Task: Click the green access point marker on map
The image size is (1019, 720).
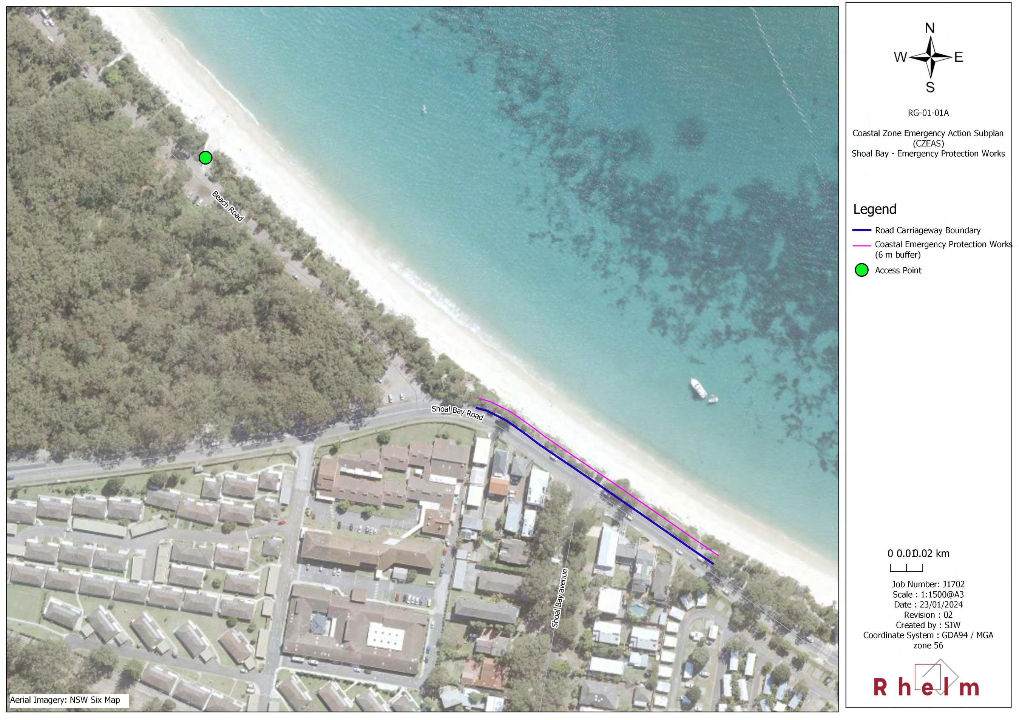Action: (x=205, y=157)
